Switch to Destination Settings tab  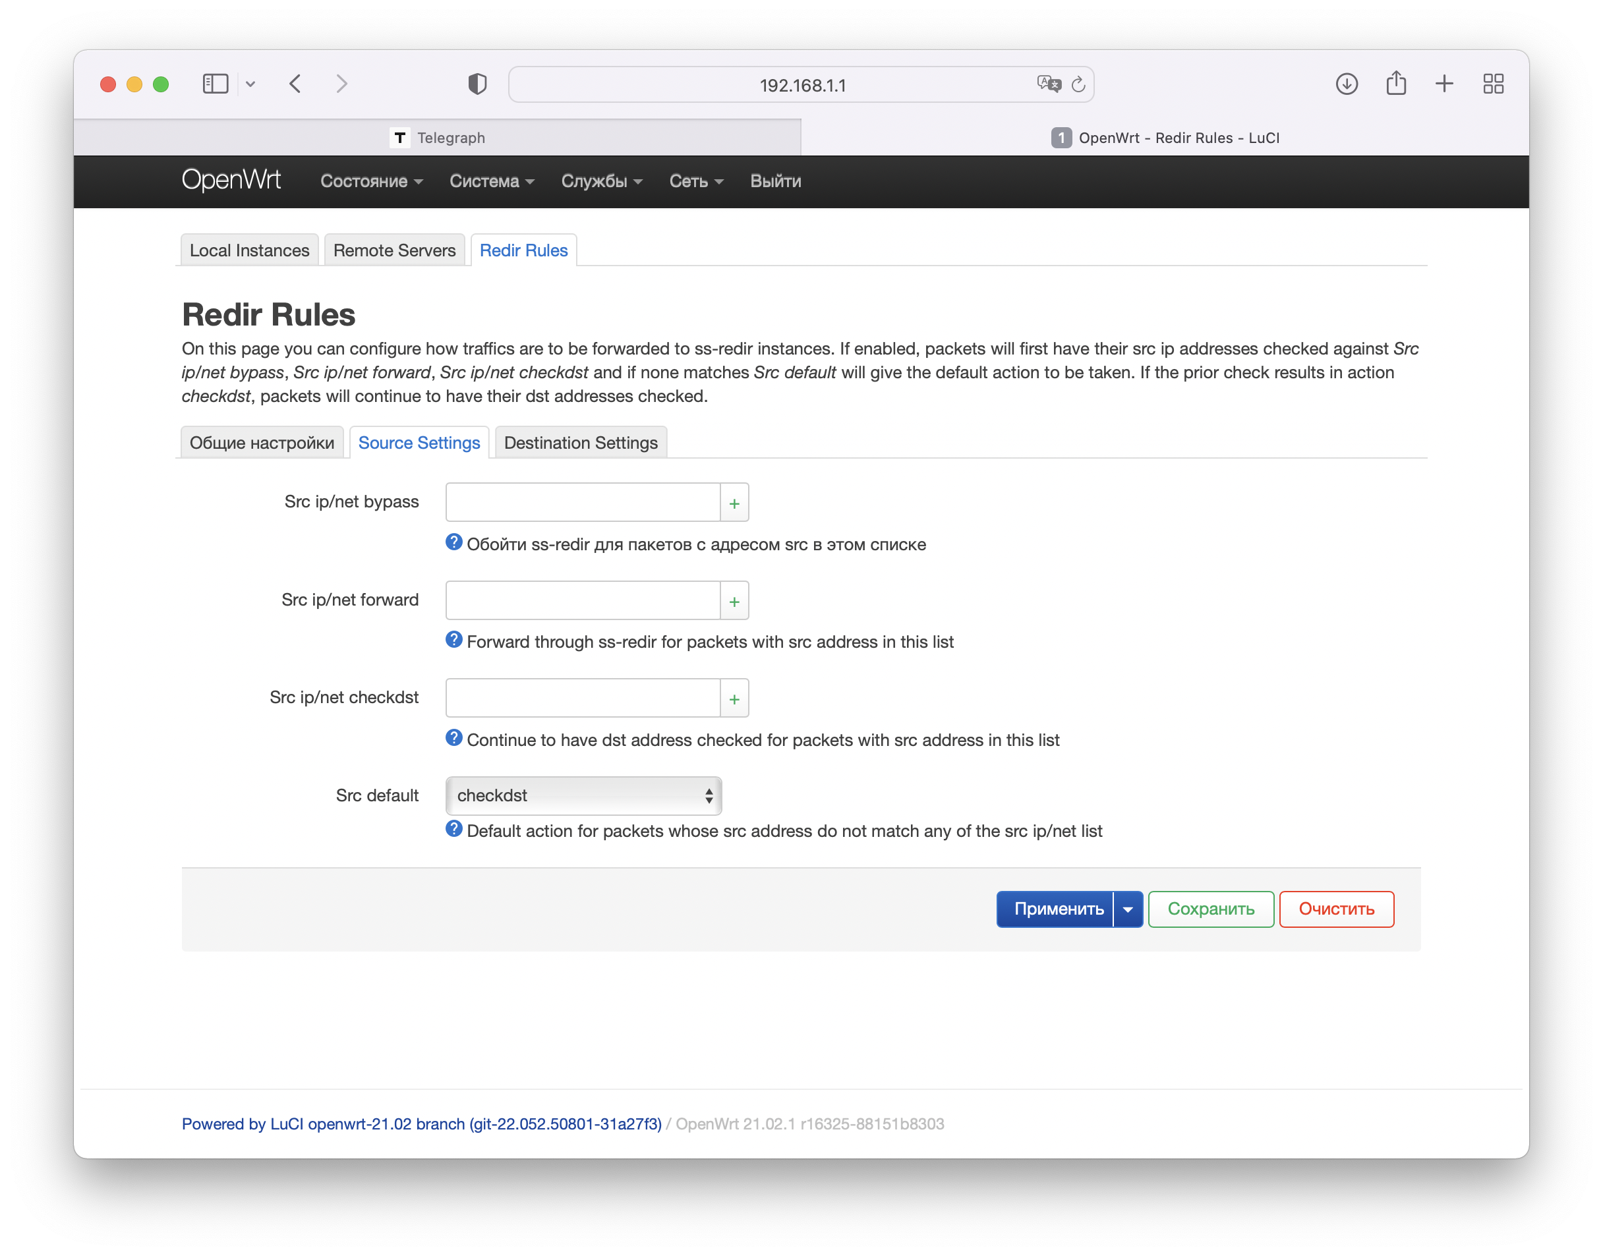(x=581, y=443)
